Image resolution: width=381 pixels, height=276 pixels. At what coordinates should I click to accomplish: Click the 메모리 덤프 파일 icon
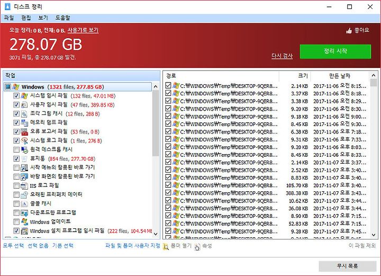pyautogui.click(x=24, y=123)
